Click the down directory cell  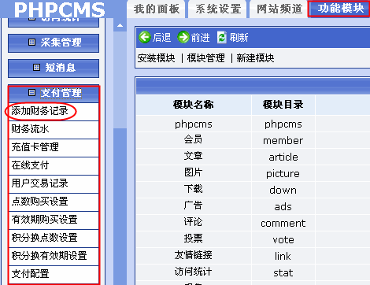point(283,190)
